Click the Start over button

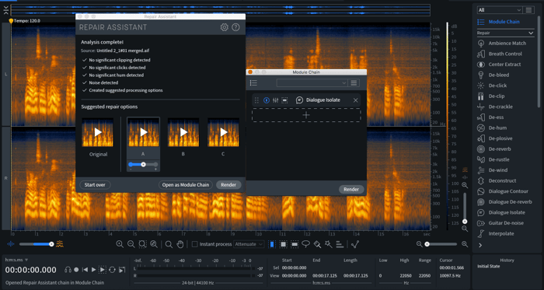pyautogui.click(x=95, y=185)
